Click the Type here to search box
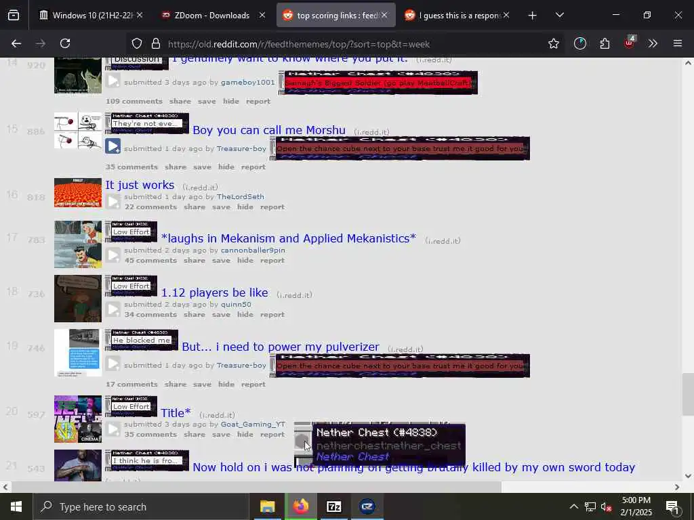The height and width of the screenshot is (520, 694). point(141,506)
